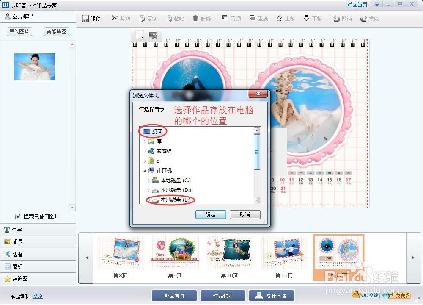The width and height of the screenshot is (423, 305).
Task: Send element to back with 置底
Action: click(258, 18)
